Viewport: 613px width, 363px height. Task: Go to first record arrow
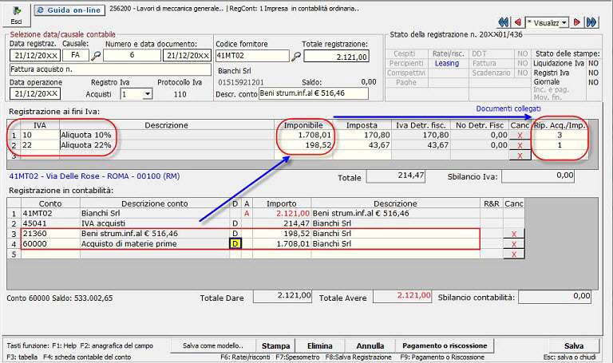tap(504, 22)
